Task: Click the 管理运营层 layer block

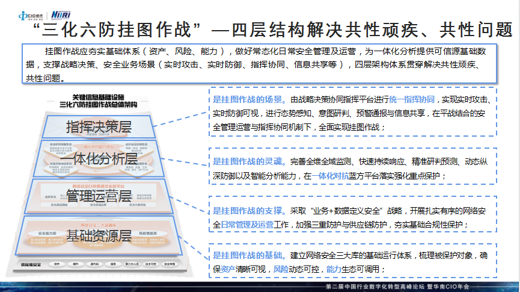Action: (x=99, y=196)
